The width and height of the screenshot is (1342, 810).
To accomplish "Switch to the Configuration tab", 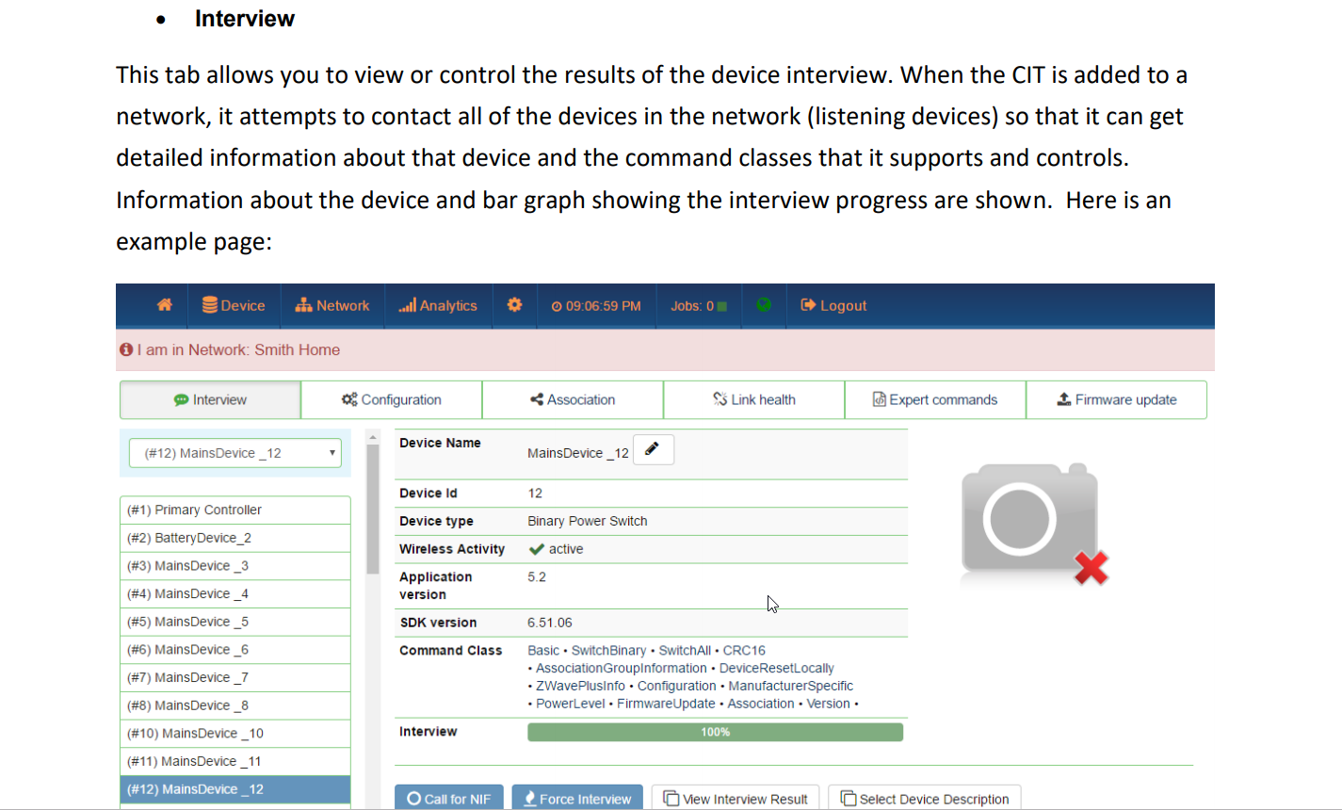I will [392, 399].
